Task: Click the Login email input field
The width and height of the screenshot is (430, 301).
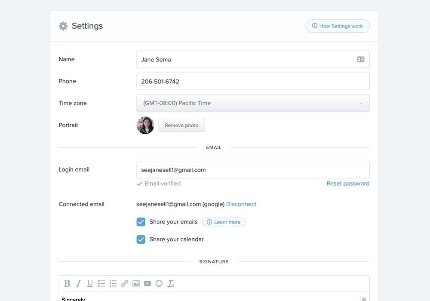Action: click(x=253, y=170)
